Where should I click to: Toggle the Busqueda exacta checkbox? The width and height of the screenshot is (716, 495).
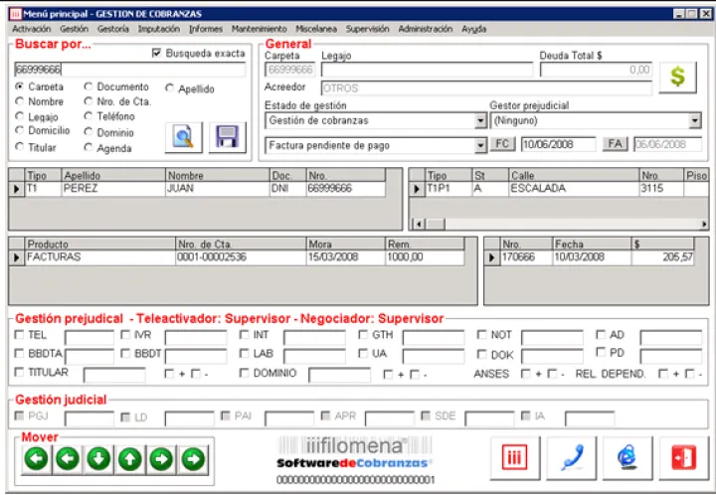click(x=156, y=54)
